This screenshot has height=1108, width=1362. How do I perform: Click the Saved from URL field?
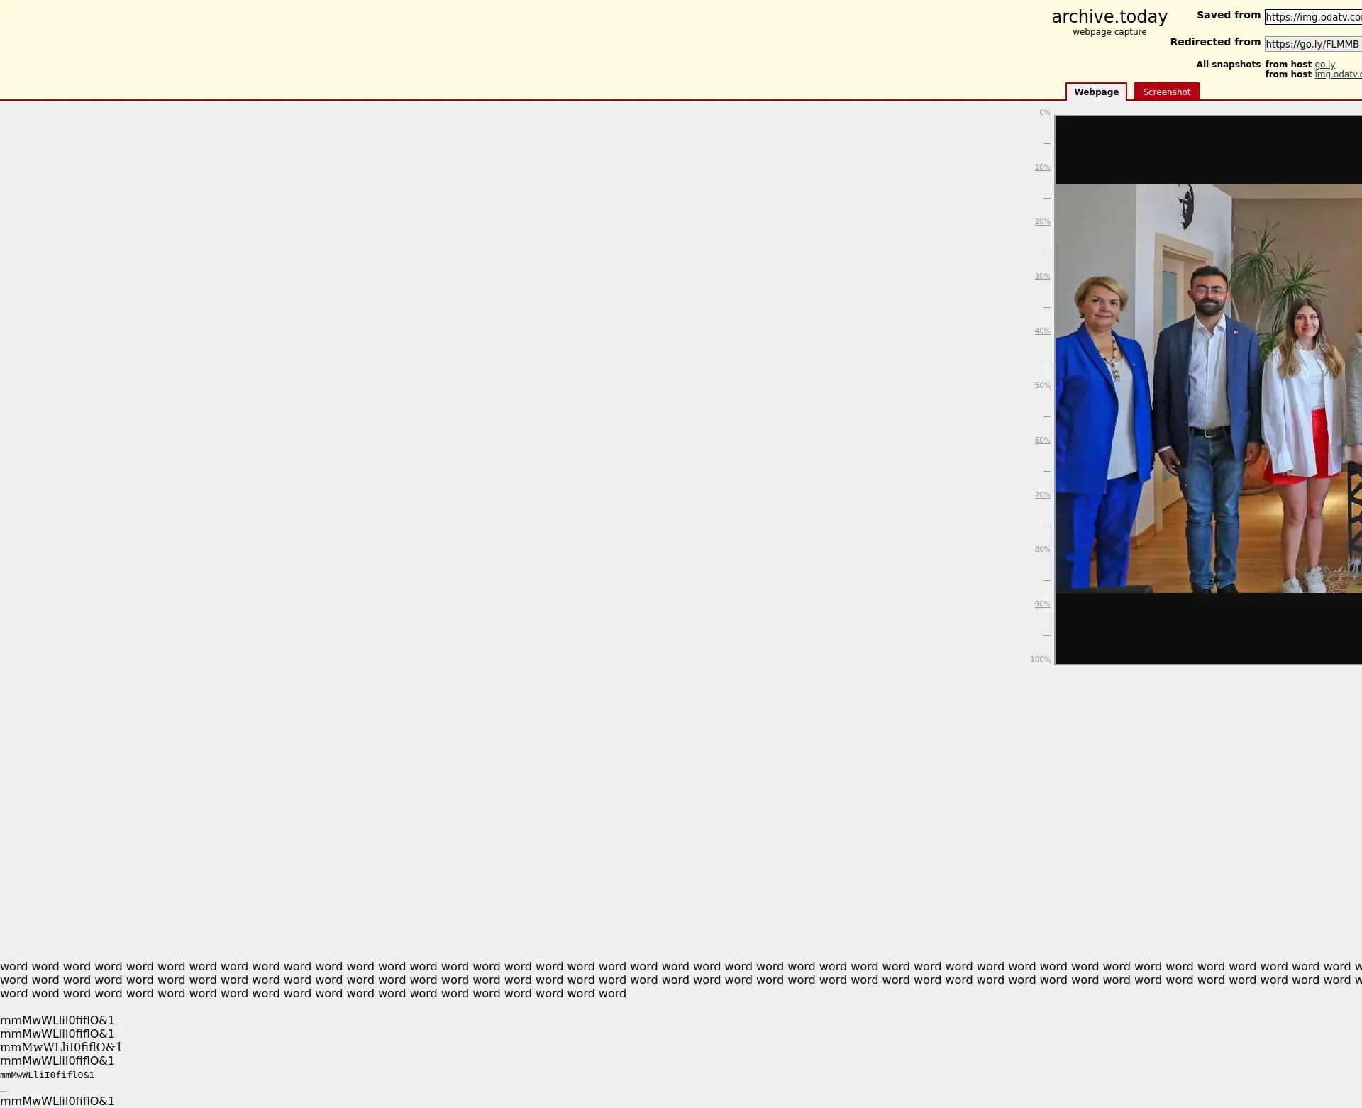point(1312,17)
